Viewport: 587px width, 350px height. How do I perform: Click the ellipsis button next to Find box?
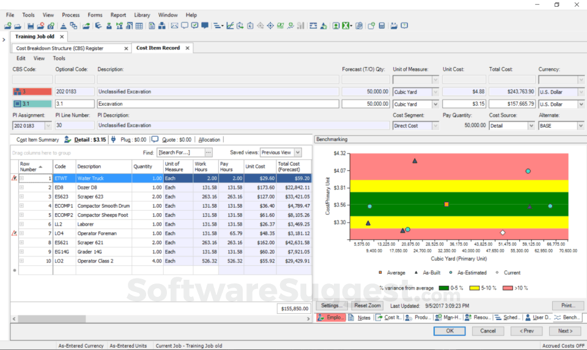click(x=209, y=152)
